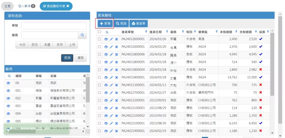Filter by 本月 date button
The height and width of the screenshot is (138, 285).
[x=59, y=45]
